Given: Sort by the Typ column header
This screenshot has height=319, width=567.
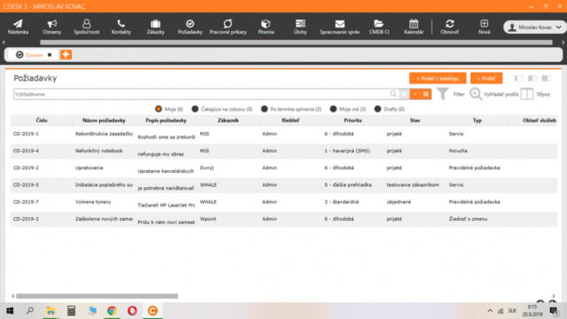Looking at the screenshot, I should (x=477, y=121).
